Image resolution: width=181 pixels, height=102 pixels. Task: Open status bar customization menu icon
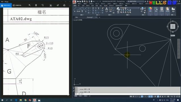point(179,96)
